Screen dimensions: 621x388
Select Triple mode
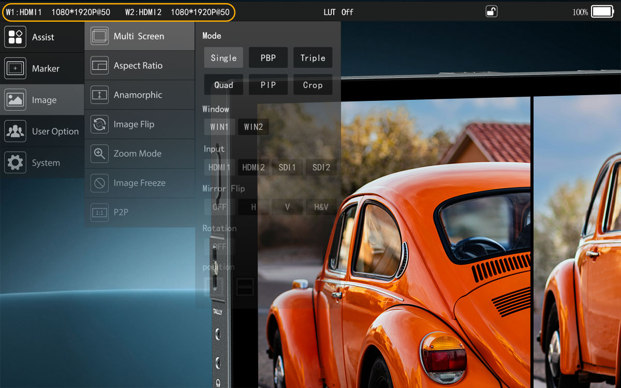click(x=313, y=58)
